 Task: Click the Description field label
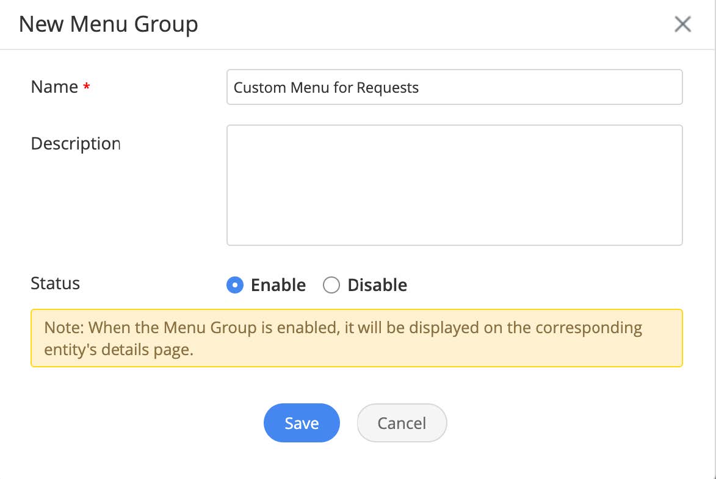pyautogui.click(x=76, y=143)
